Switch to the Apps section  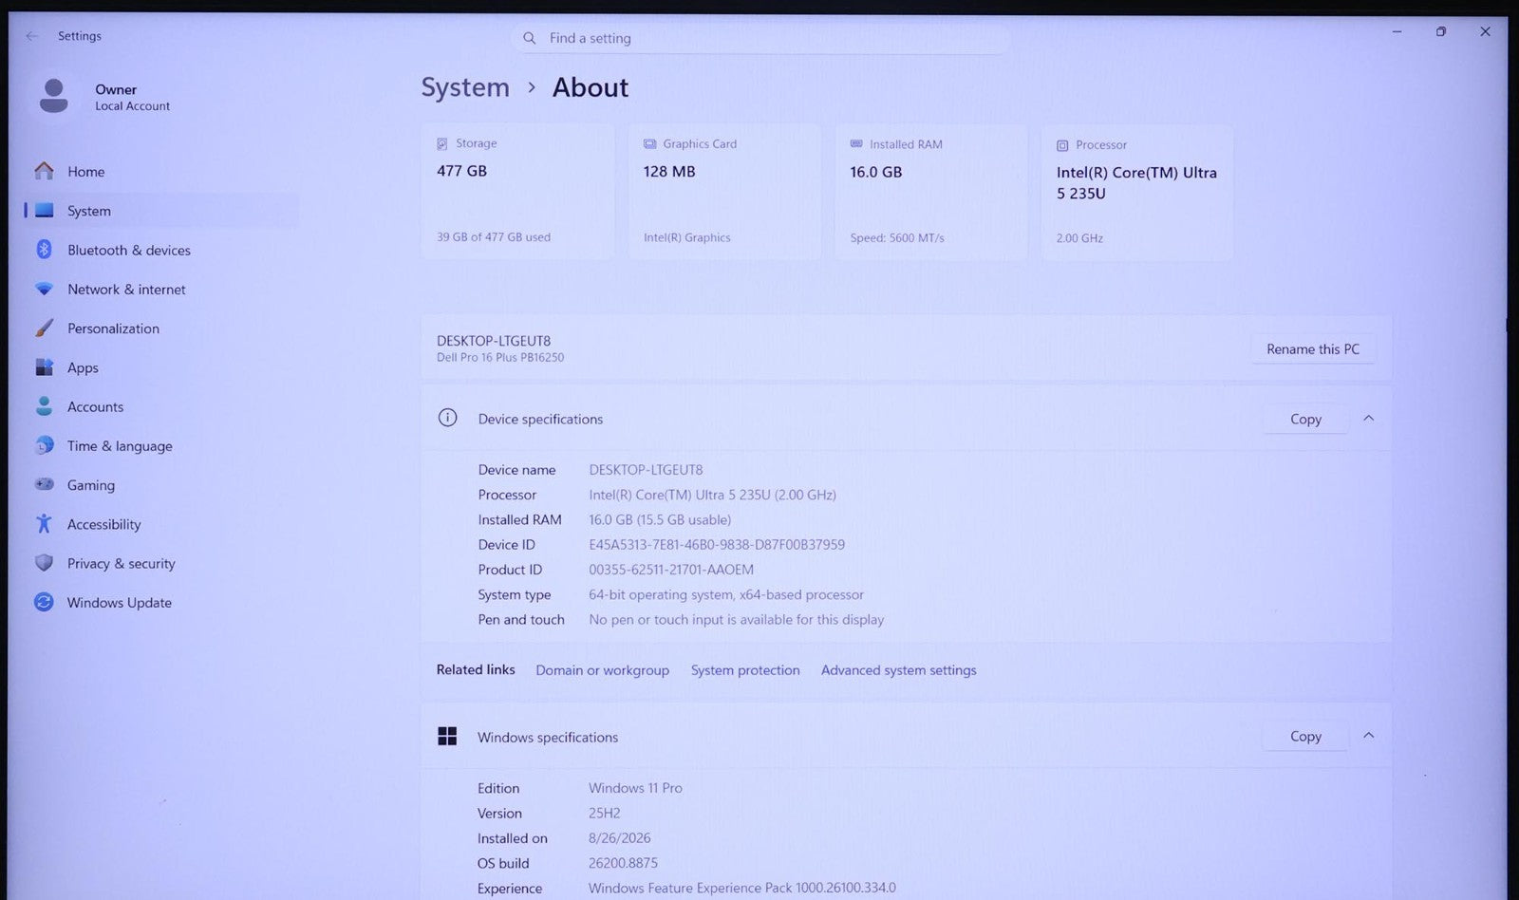tap(161, 367)
